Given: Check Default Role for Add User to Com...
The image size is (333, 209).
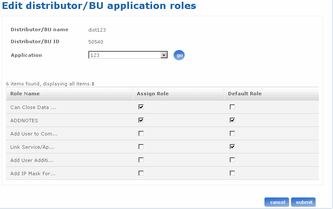Looking at the screenshot, I should click(x=232, y=133).
